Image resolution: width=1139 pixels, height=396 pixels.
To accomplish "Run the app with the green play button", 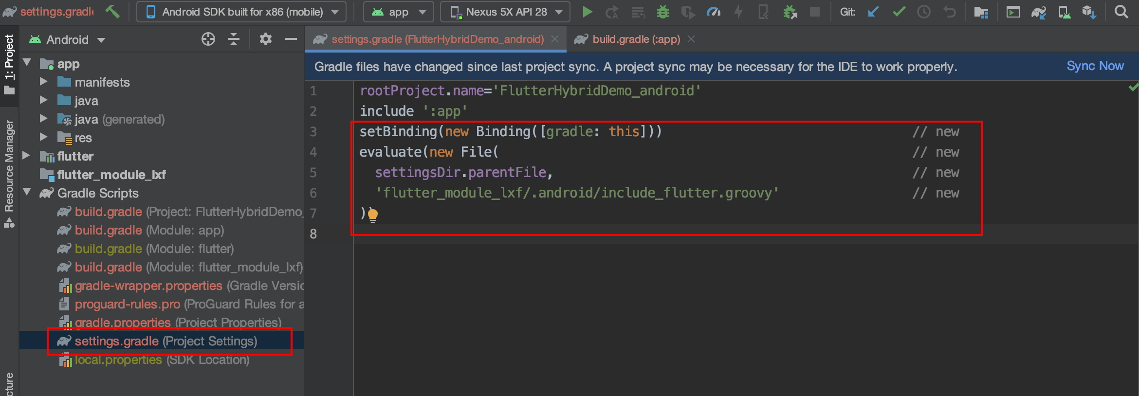I will pyautogui.click(x=587, y=12).
